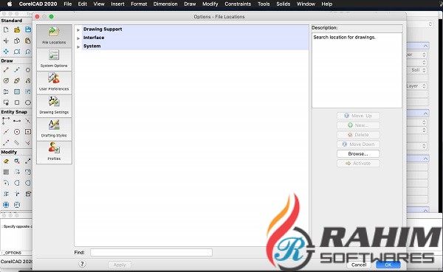Image resolution: width=443 pixels, height=272 pixels.
Task: Open the File menu
Action: tap(67, 4)
